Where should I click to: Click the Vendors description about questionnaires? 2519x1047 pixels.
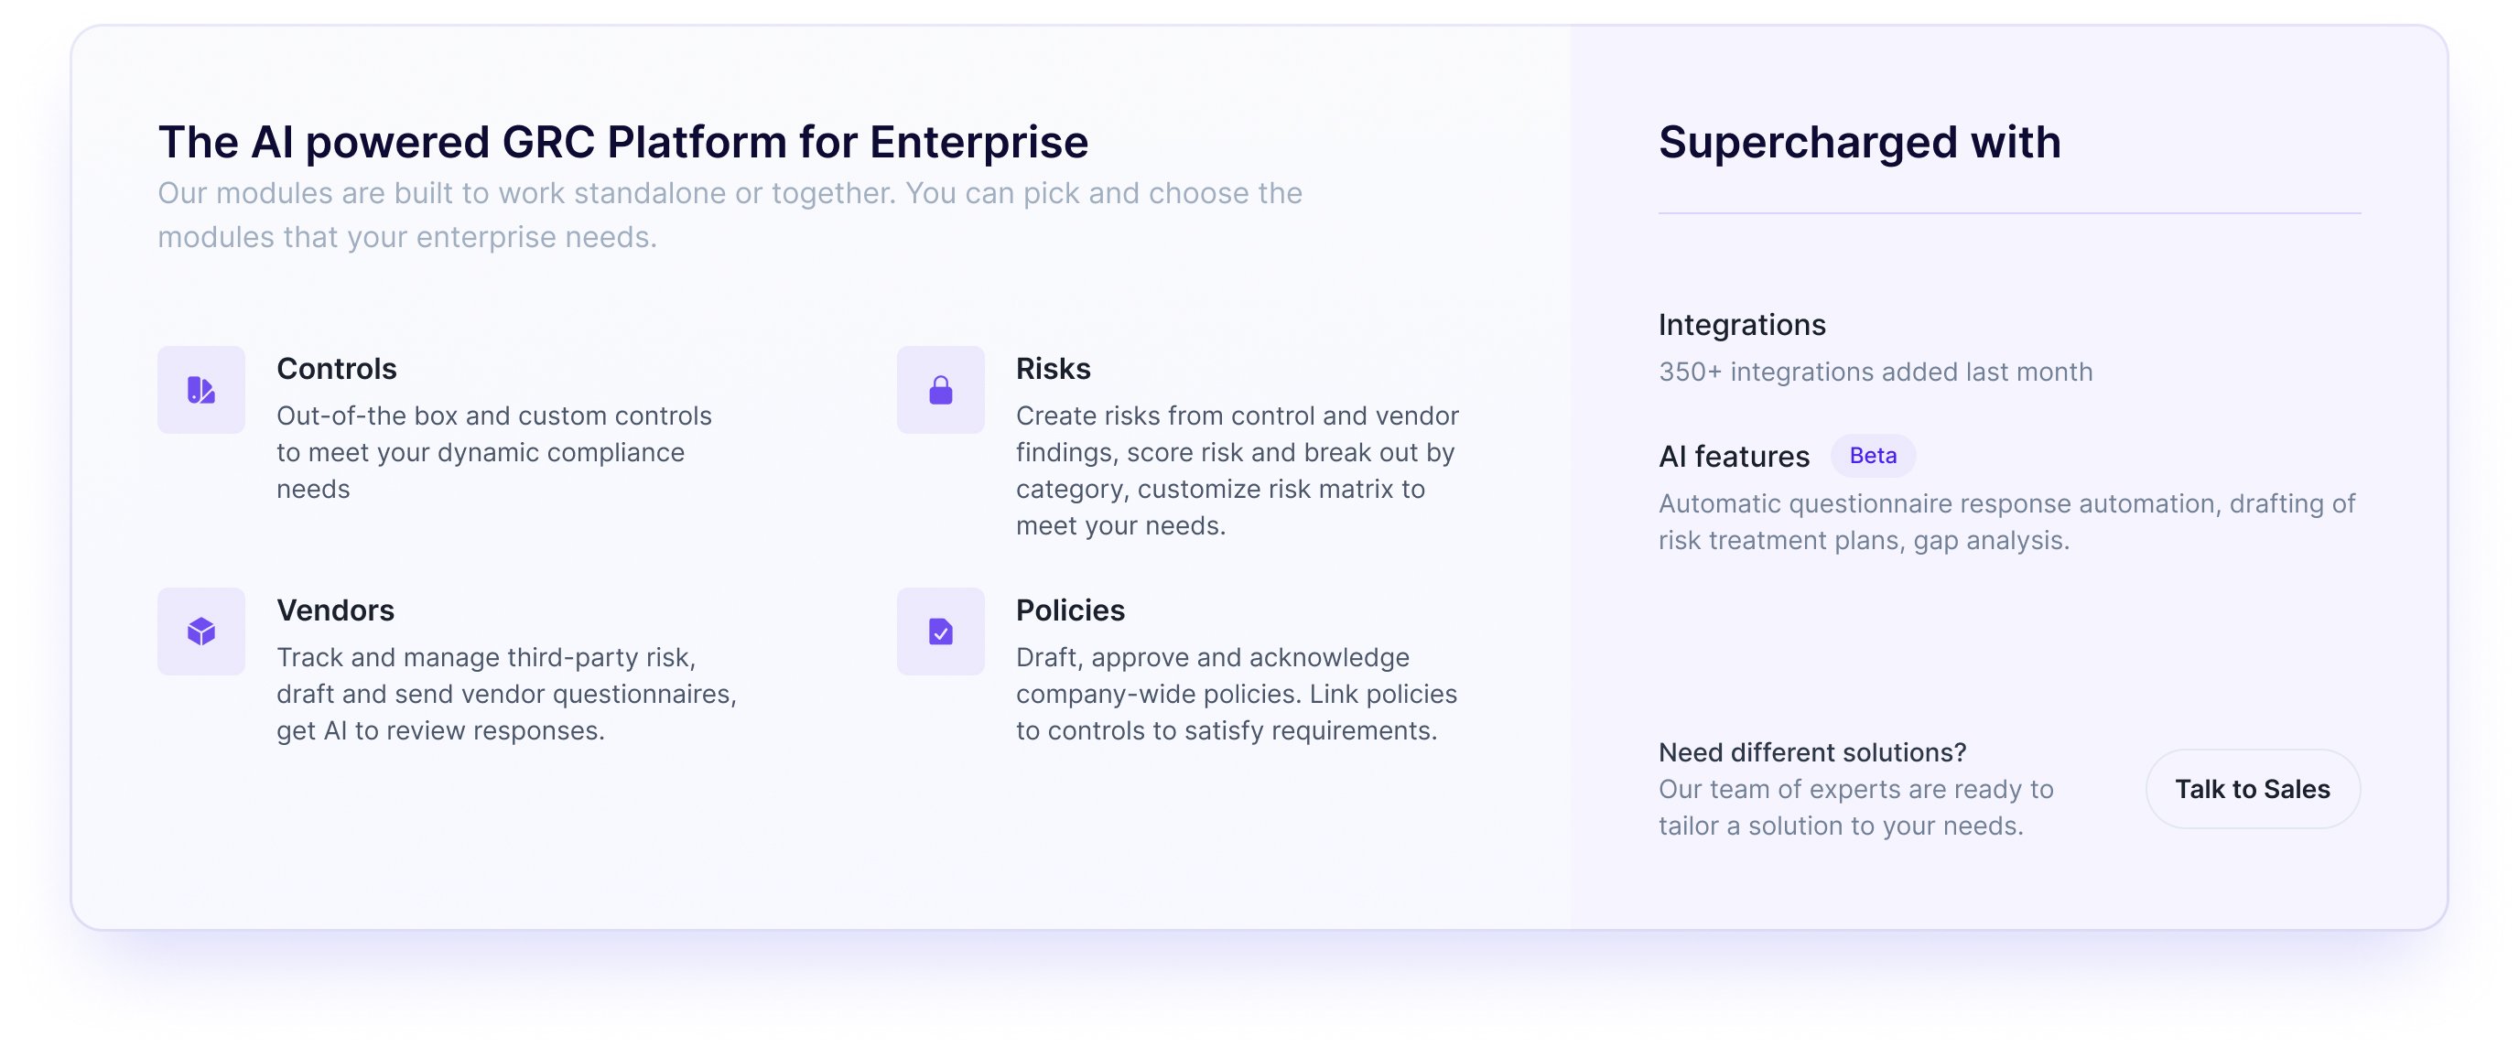pos(505,693)
